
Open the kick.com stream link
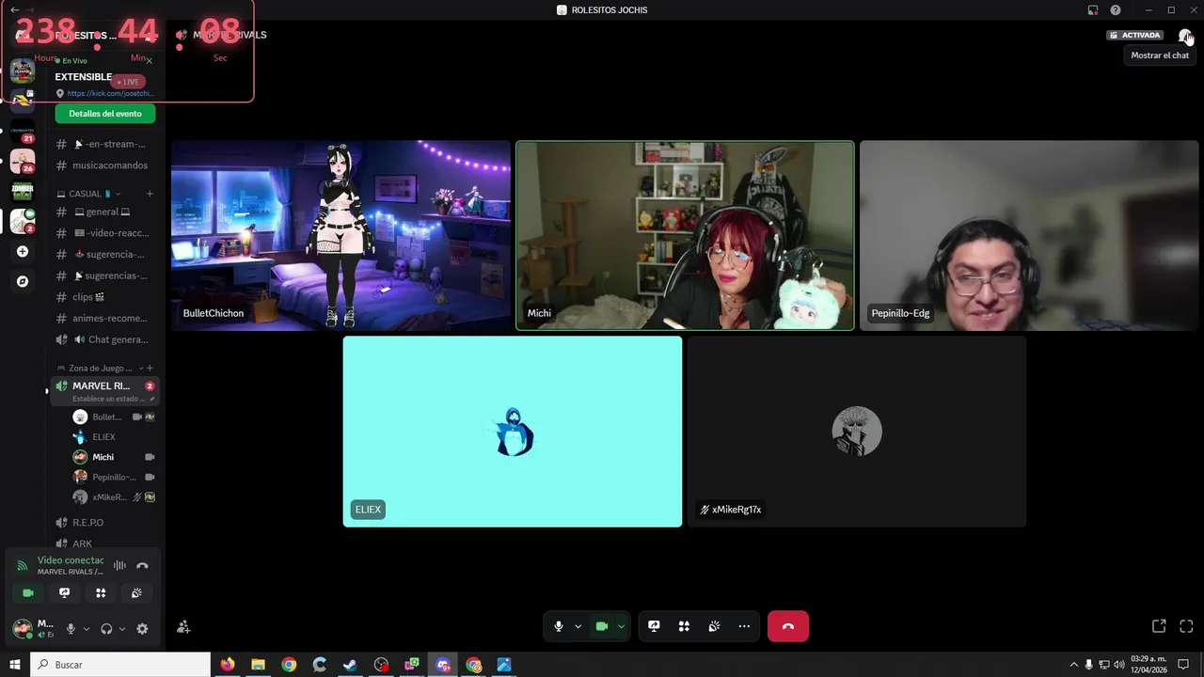[x=109, y=93]
